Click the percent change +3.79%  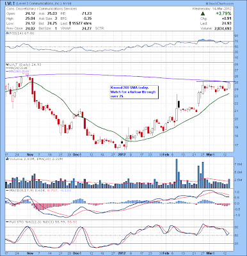click(x=223, y=13)
